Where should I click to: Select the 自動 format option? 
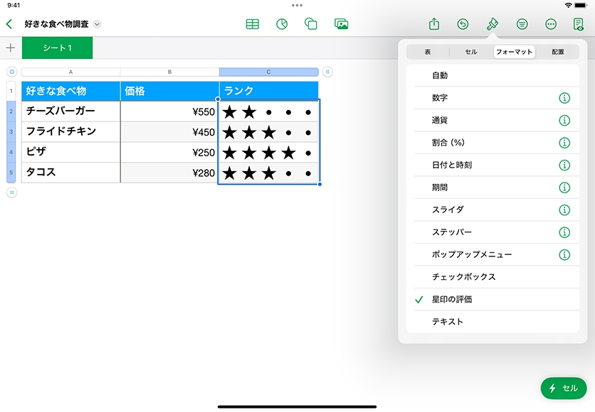440,75
